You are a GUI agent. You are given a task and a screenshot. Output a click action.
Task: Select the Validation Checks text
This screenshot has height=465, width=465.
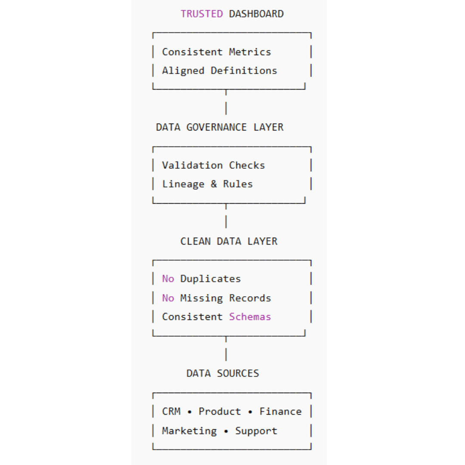213,165
